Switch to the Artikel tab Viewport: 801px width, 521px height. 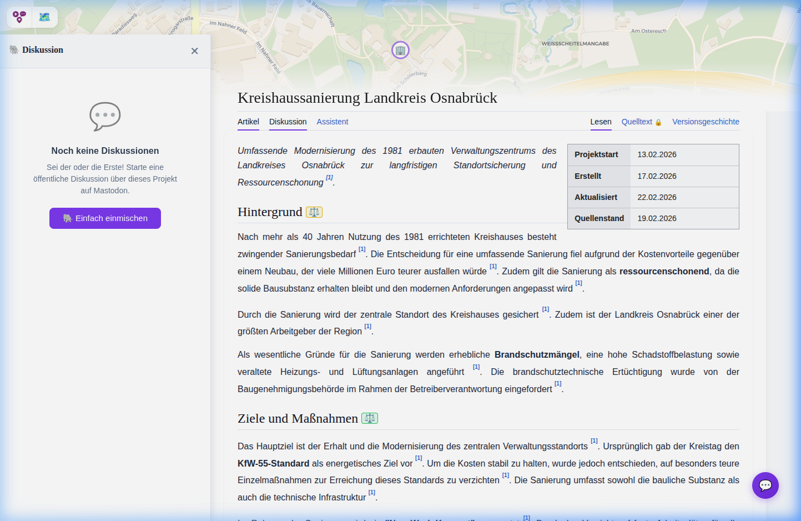point(248,122)
